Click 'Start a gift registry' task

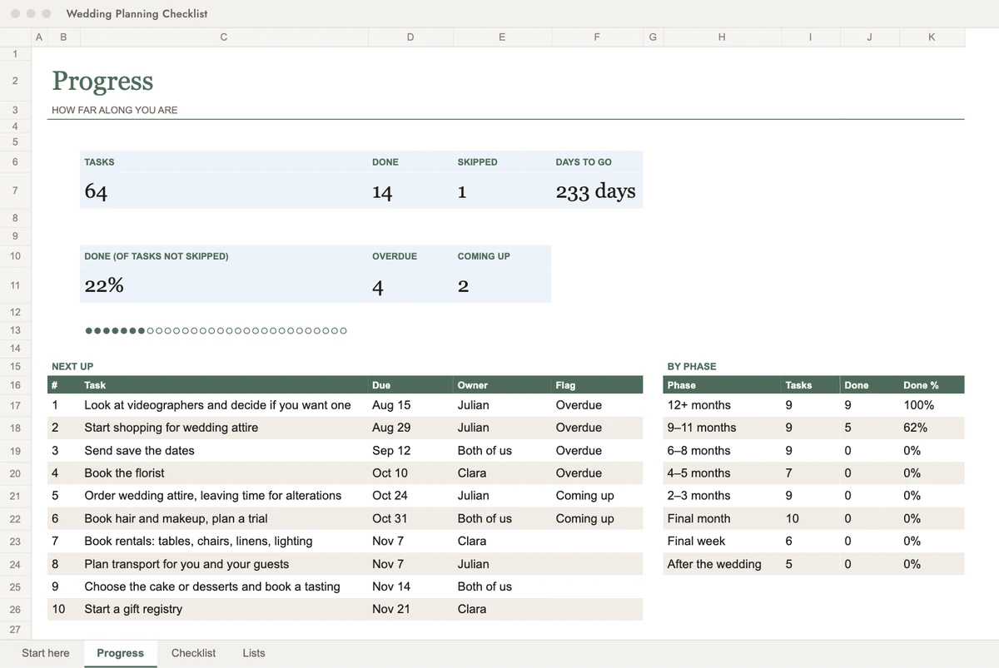click(x=133, y=609)
